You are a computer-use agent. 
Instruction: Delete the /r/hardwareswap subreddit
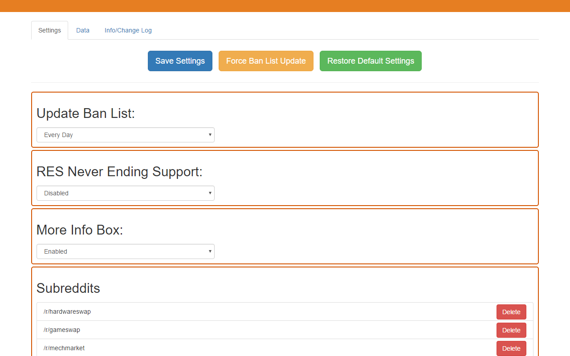(511, 312)
